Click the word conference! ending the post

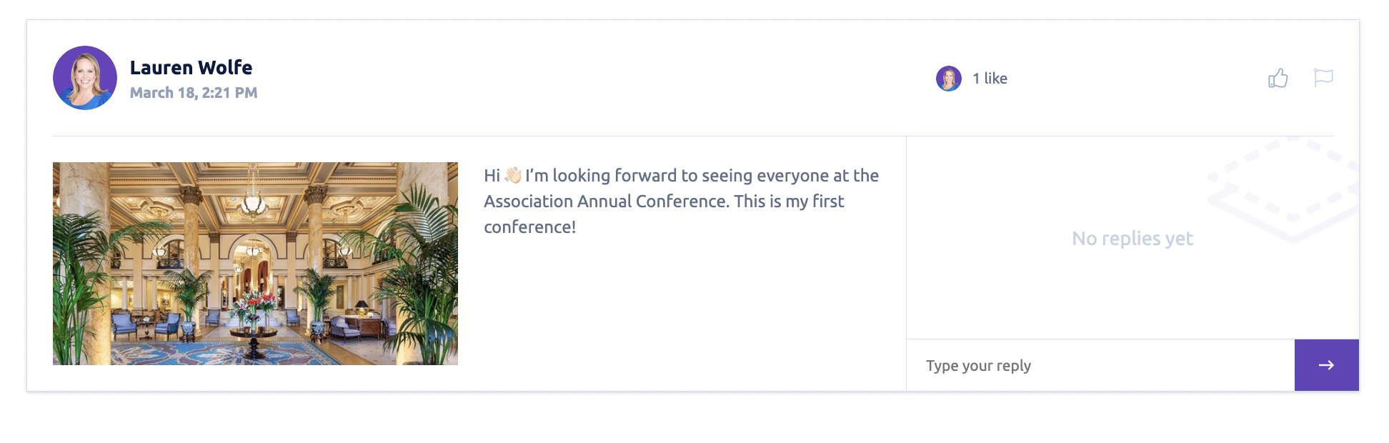529,227
